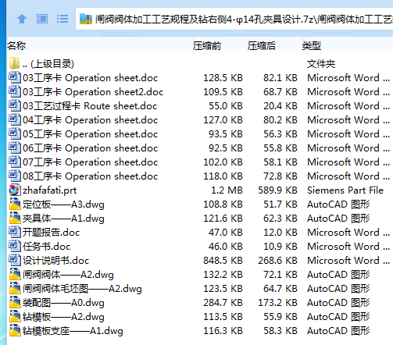Click the archive icon in the address bar
393x345 pixels.
tap(86, 20)
